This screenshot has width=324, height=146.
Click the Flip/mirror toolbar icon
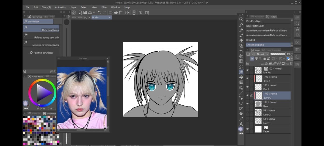click(127, 12)
